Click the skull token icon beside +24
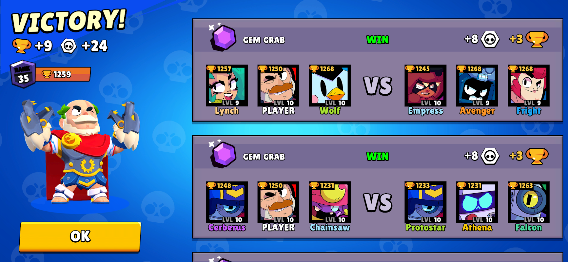 click(69, 46)
